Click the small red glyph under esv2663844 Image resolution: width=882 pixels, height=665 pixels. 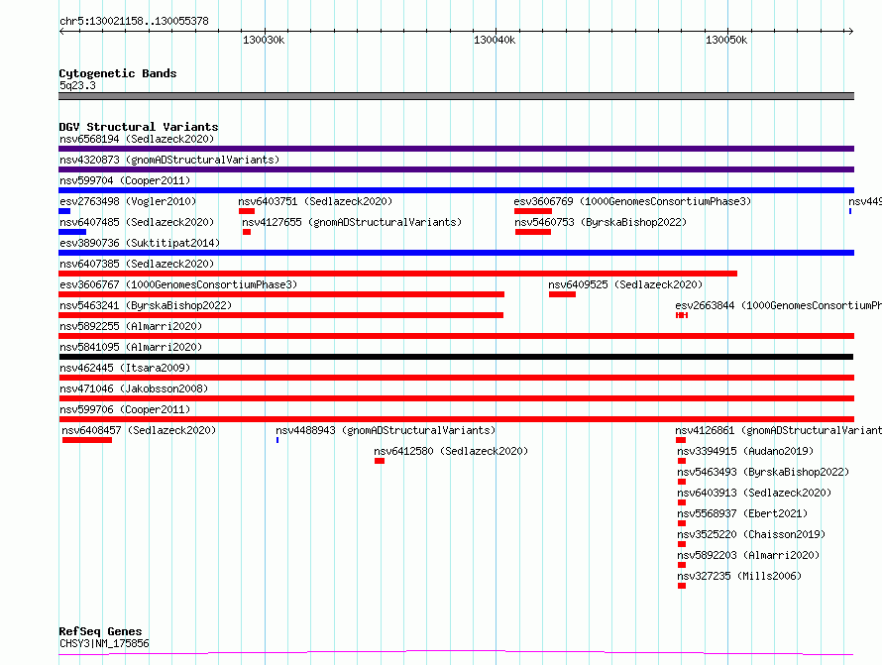[682, 315]
